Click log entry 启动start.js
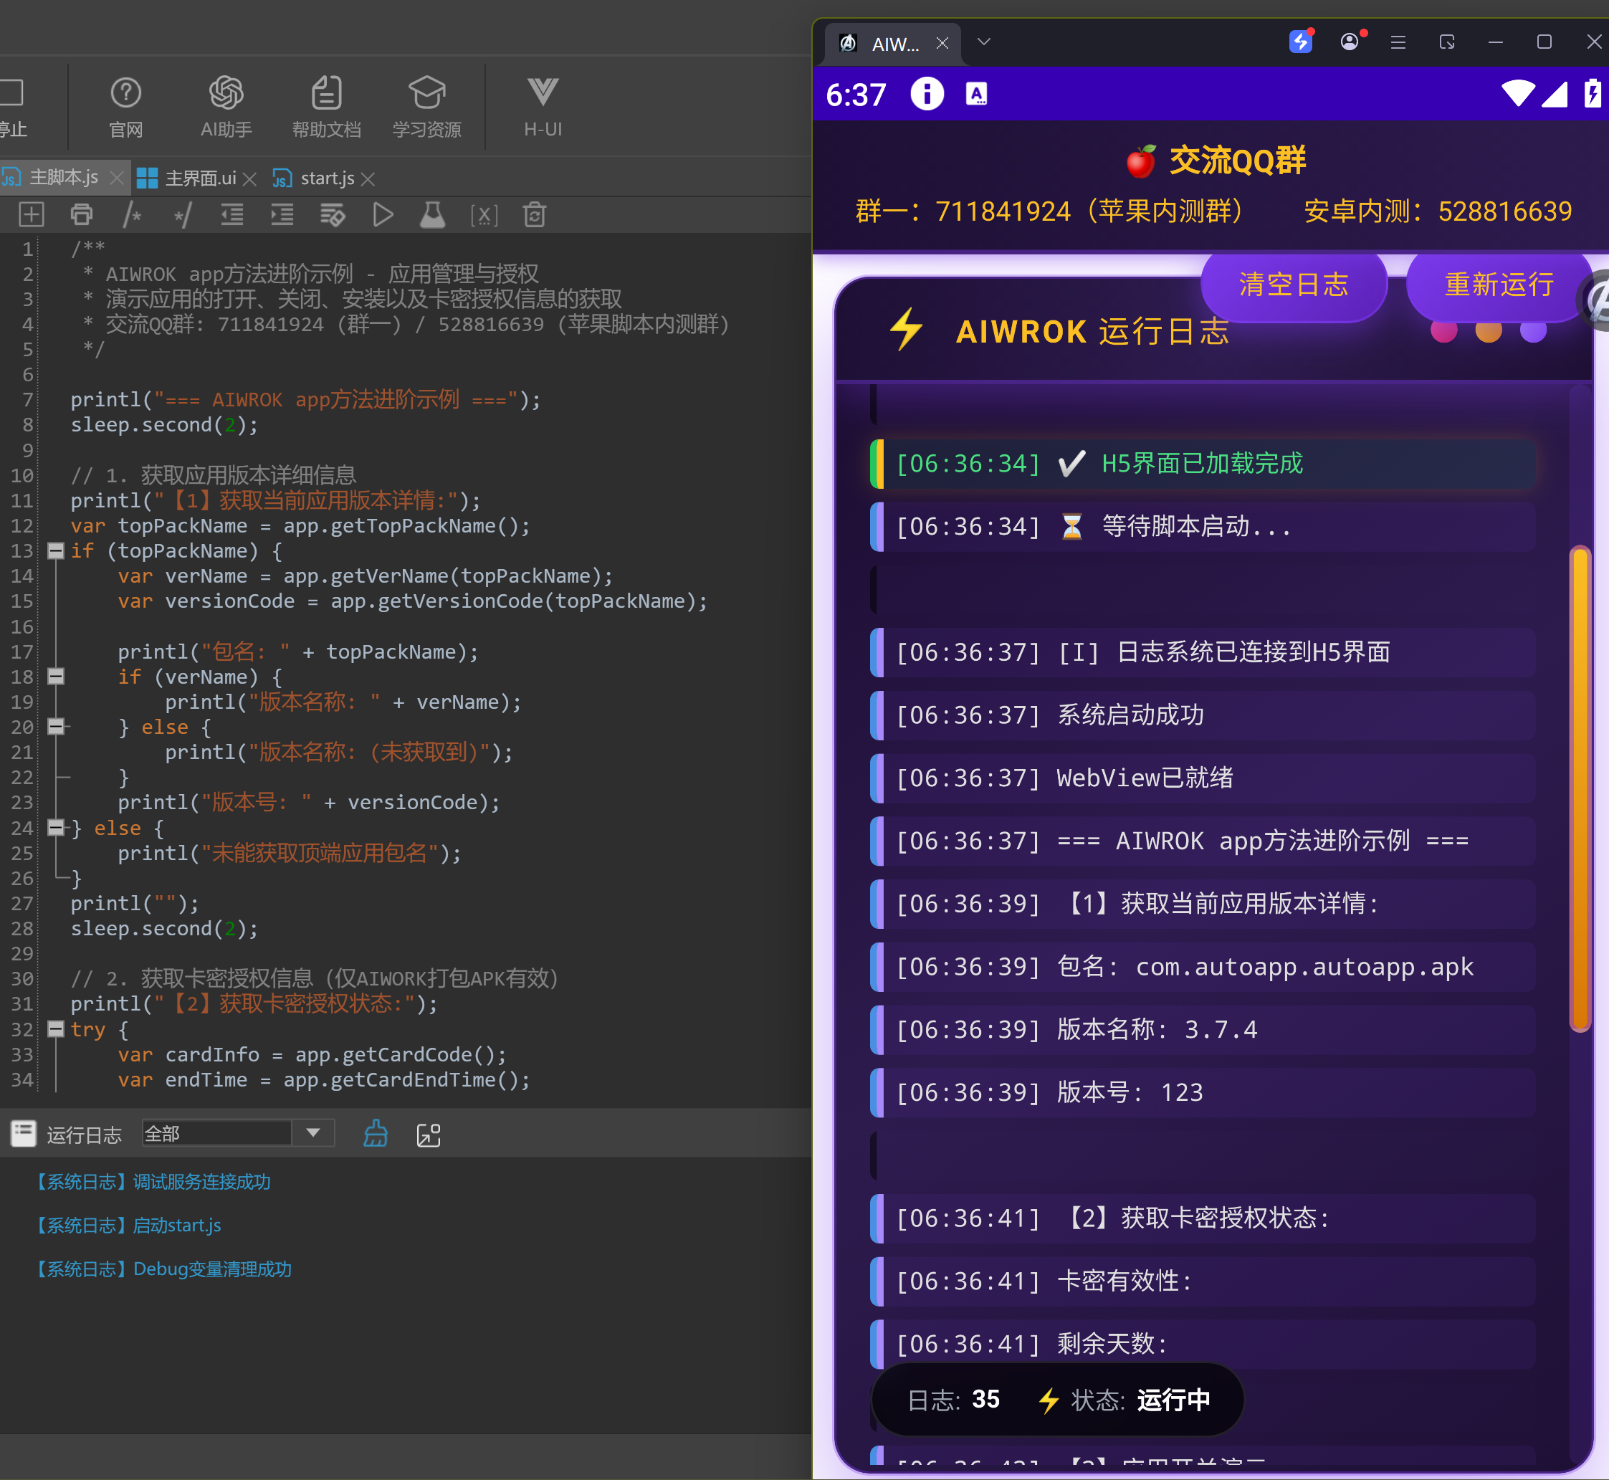Image resolution: width=1609 pixels, height=1480 pixels. pos(127,1226)
